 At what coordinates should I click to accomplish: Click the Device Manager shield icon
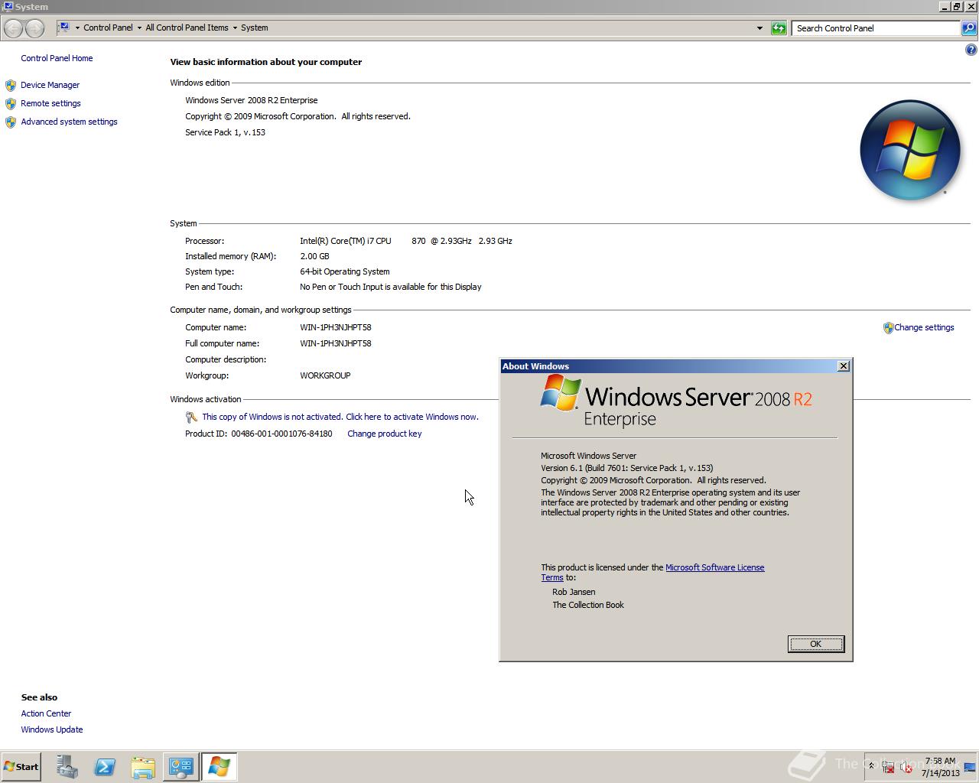(x=11, y=86)
